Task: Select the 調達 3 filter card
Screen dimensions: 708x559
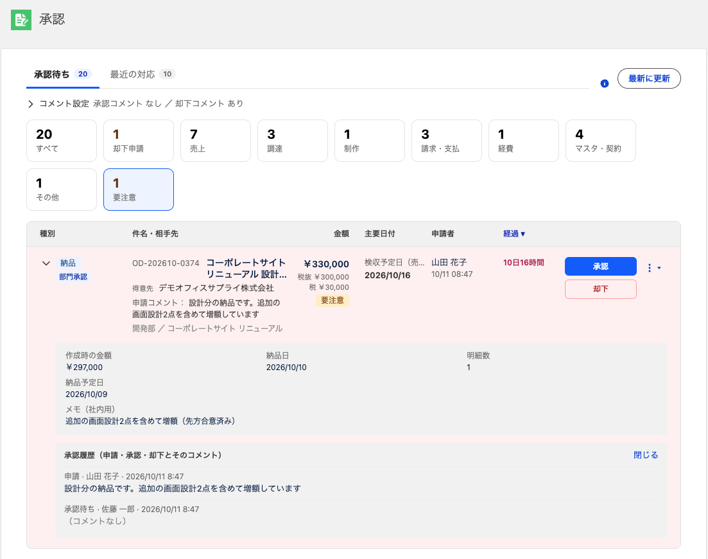Action: pyautogui.click(x=293, y=141)
